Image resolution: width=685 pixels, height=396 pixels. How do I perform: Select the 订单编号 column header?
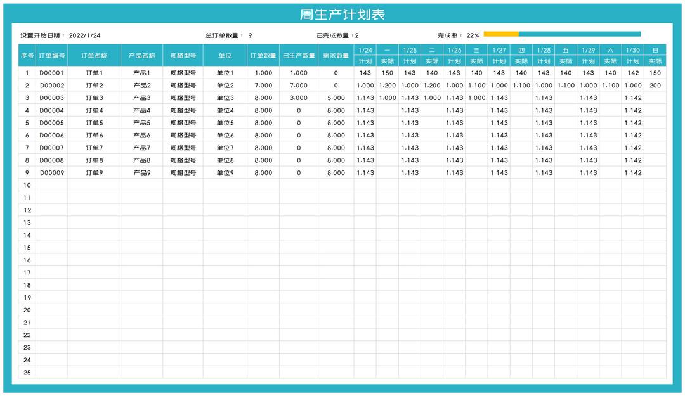coord(52,56)
